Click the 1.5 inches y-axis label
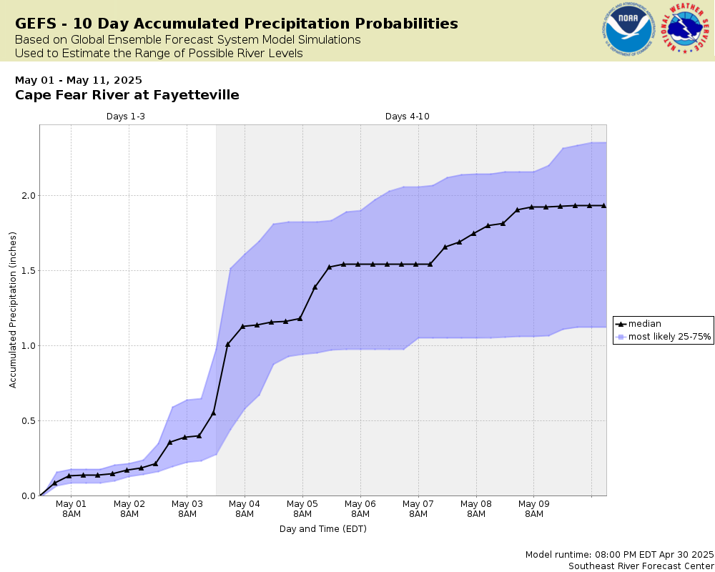This screenshot has width=715, height=572. click(29, 270)
